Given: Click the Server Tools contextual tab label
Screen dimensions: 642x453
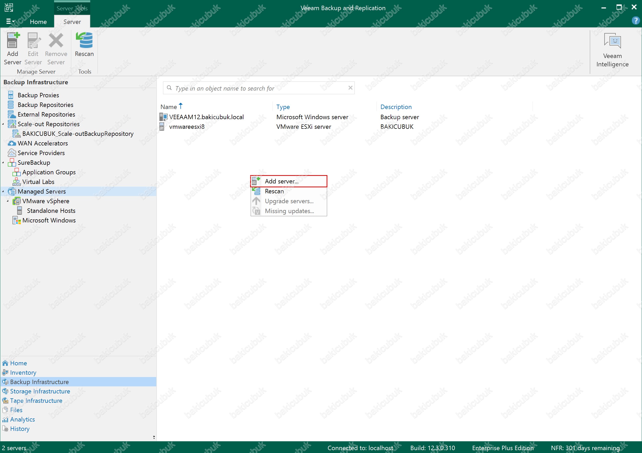Looking at the screenshot, I should point(72,8).
